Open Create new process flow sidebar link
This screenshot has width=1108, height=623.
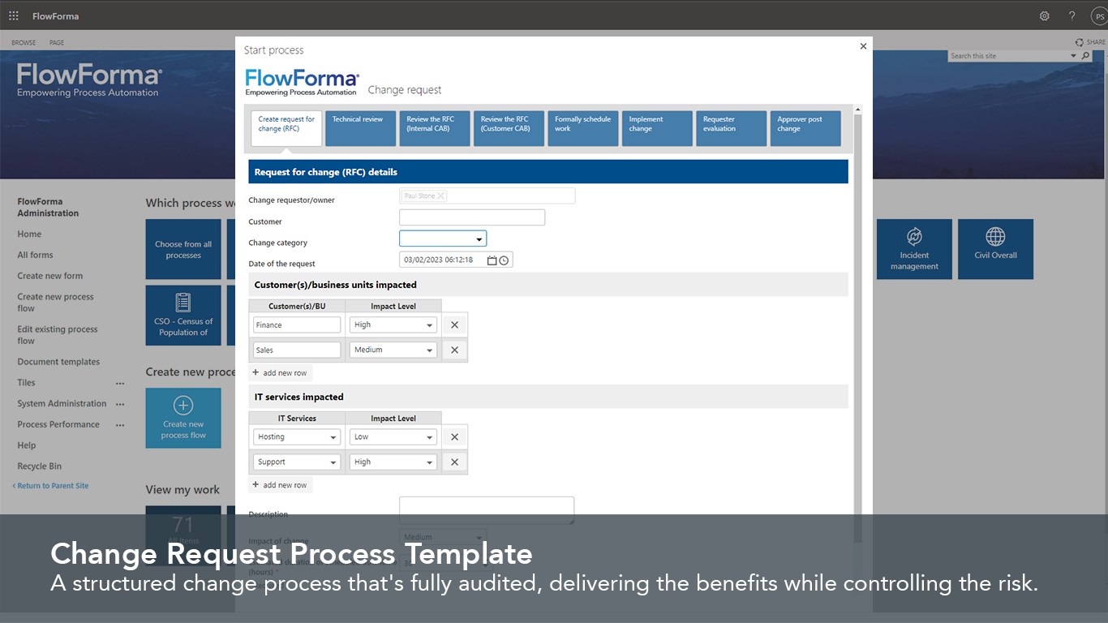point(55,303)
